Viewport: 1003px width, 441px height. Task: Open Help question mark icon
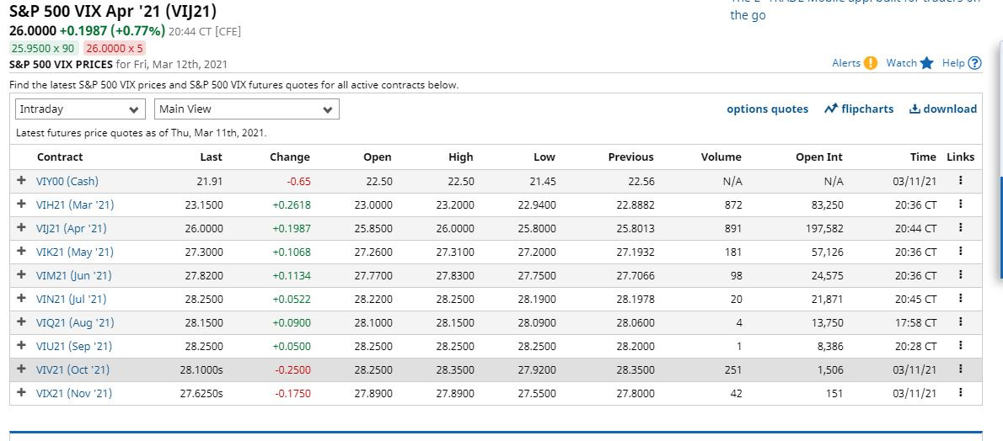pos(974,62)
